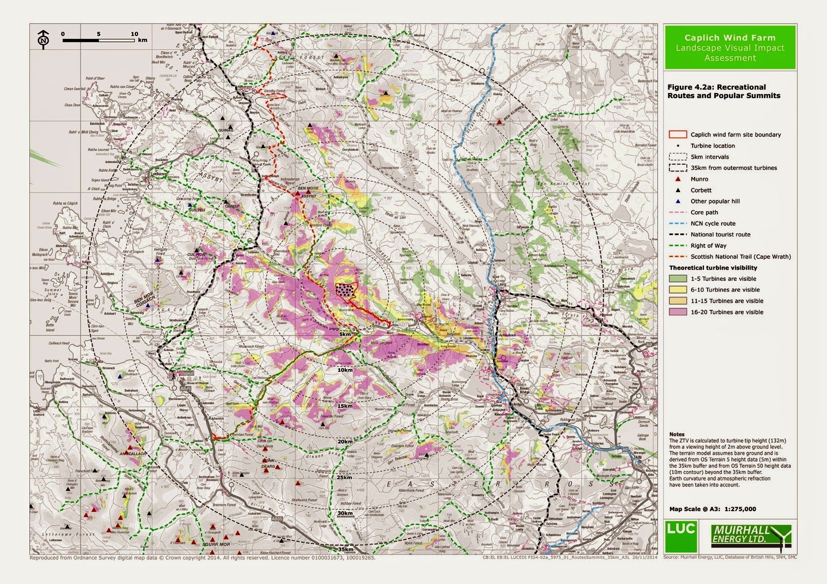This screenshot has width=827, height=584.
Task: Pick the green 1-5 Turbines visibility swatch
Action: click(677, 279)
